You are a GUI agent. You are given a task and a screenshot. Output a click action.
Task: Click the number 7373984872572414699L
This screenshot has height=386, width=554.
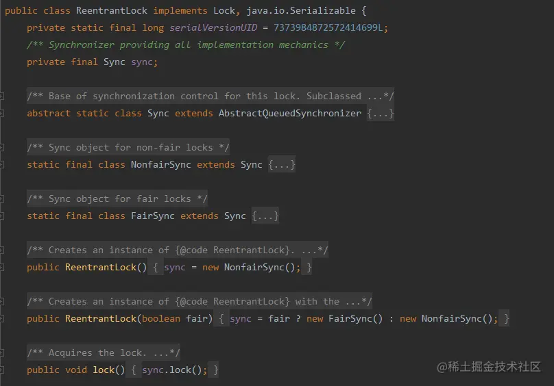pos(328,27)
